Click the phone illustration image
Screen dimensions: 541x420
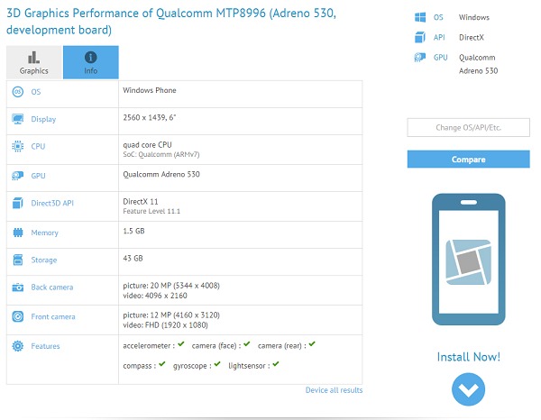(468, 260)
